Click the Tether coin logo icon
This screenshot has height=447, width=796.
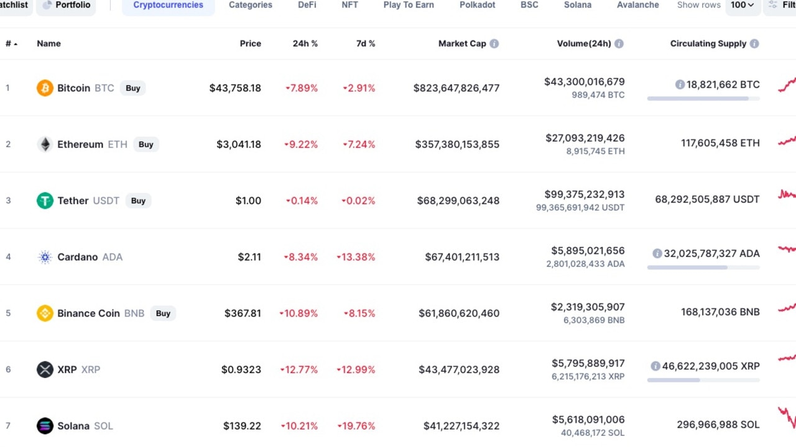pyautogui.click(x=45, y=201)
